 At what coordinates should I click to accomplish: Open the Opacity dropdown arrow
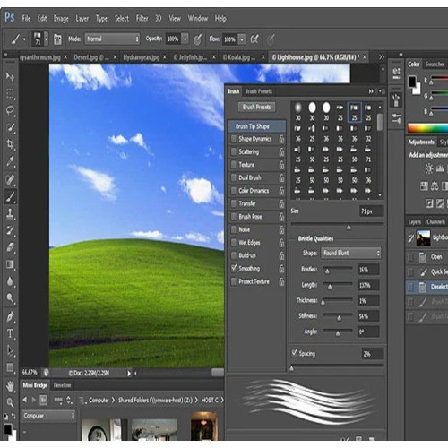(x=185, y=39)
